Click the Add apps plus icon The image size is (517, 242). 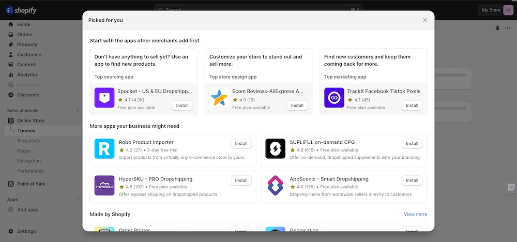point(11,210)
